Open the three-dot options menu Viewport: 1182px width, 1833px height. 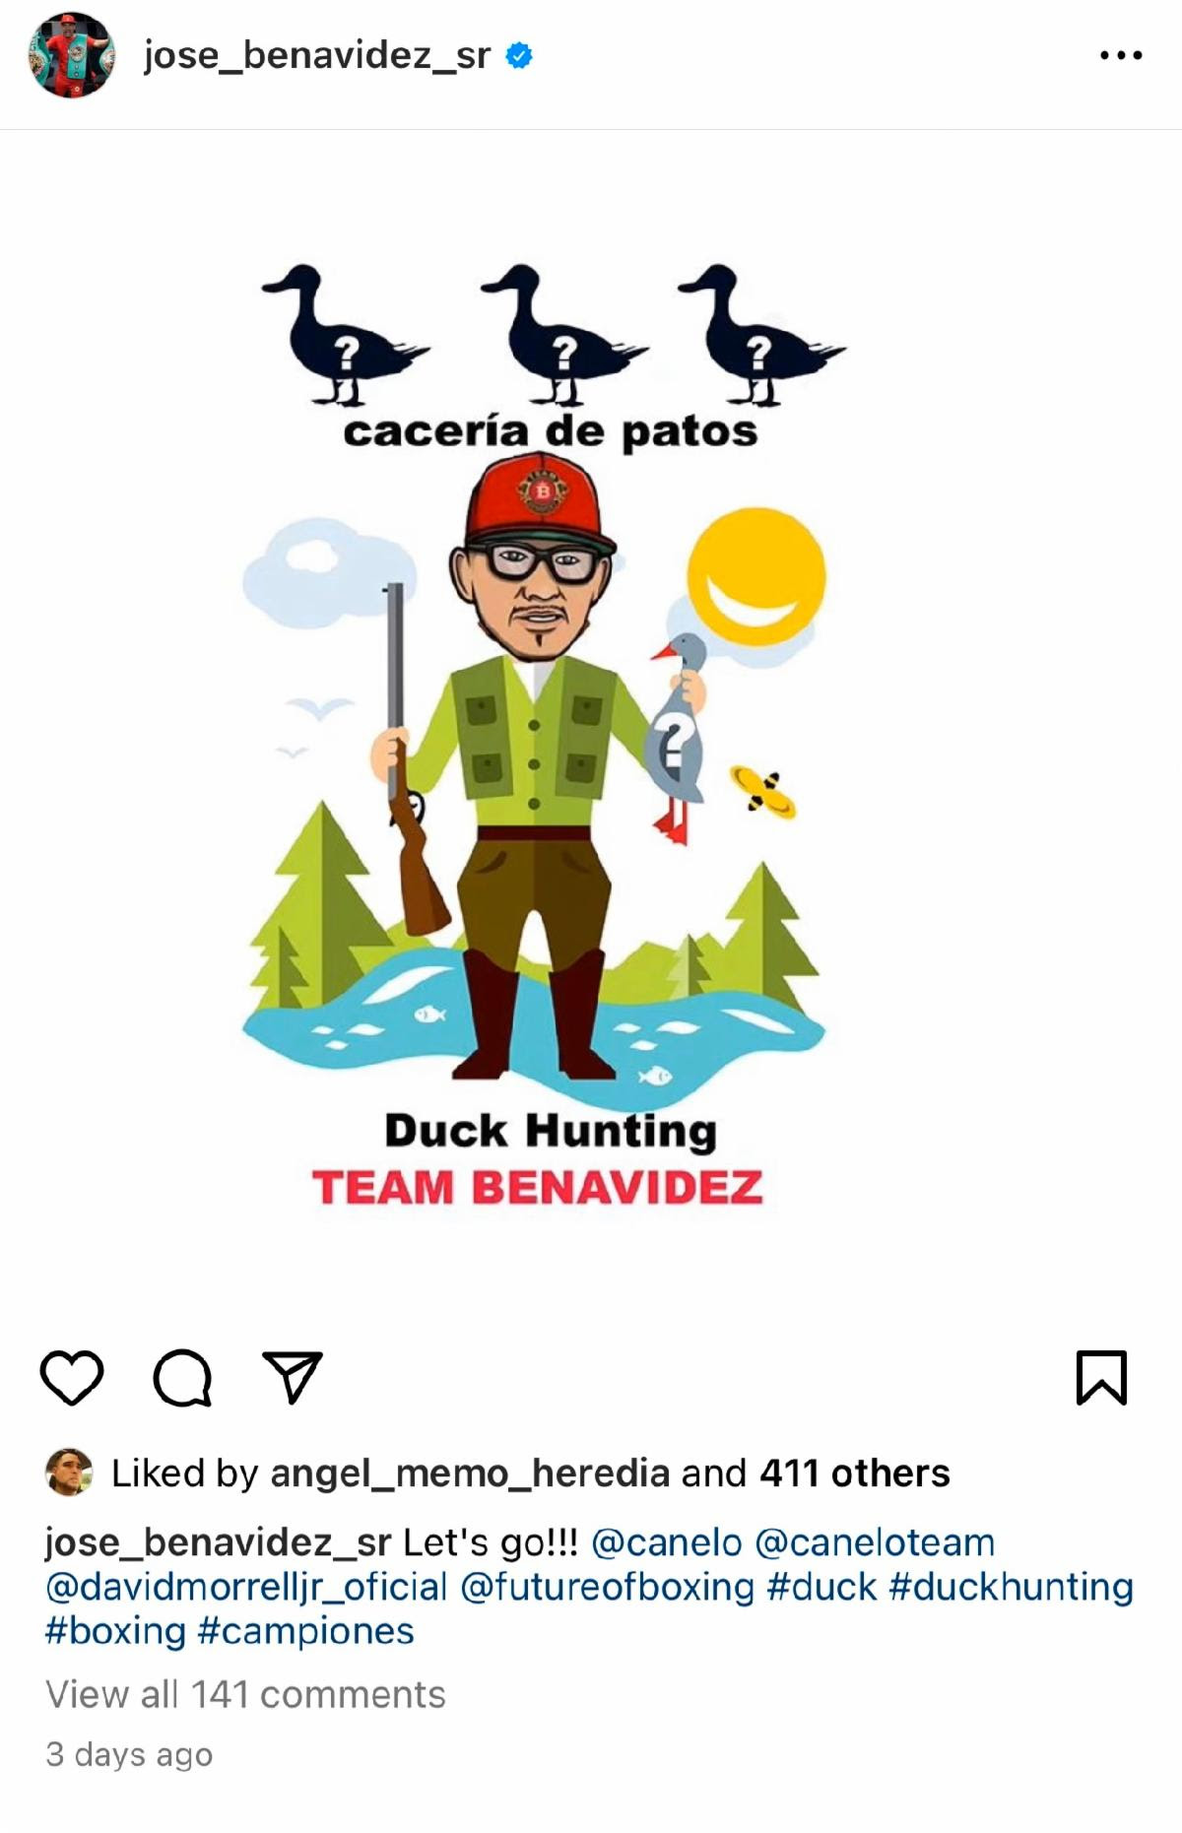tap(1121, 56)
